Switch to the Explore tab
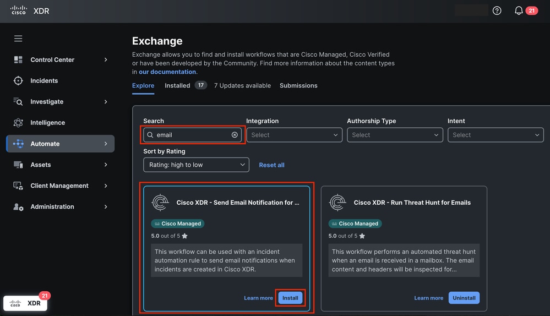Viewport: 550px width, 316px height. coord(143,85)
